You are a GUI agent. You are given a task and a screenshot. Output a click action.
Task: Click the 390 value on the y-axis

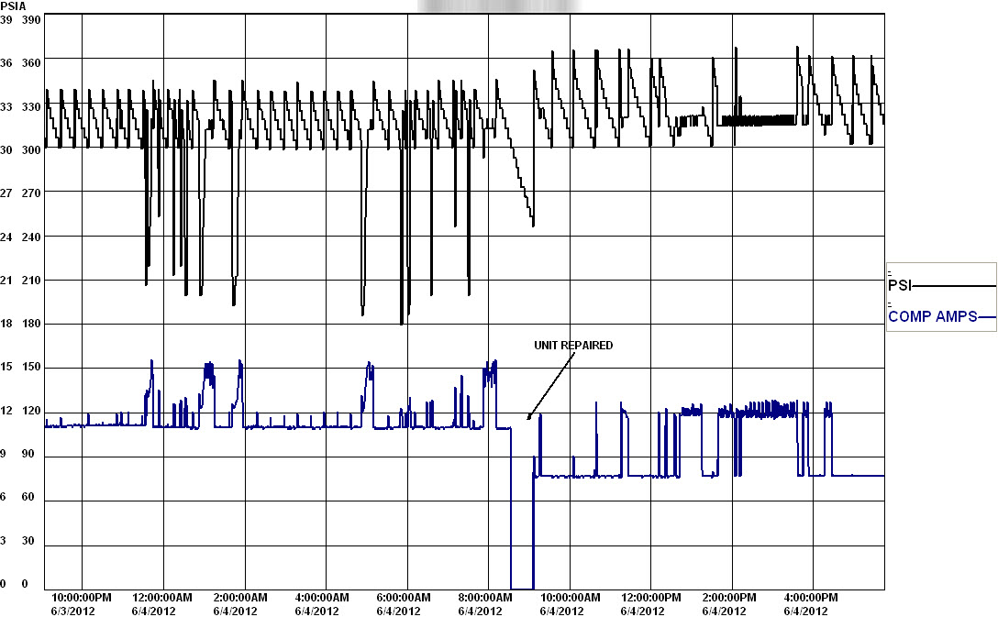coord(31,20)
